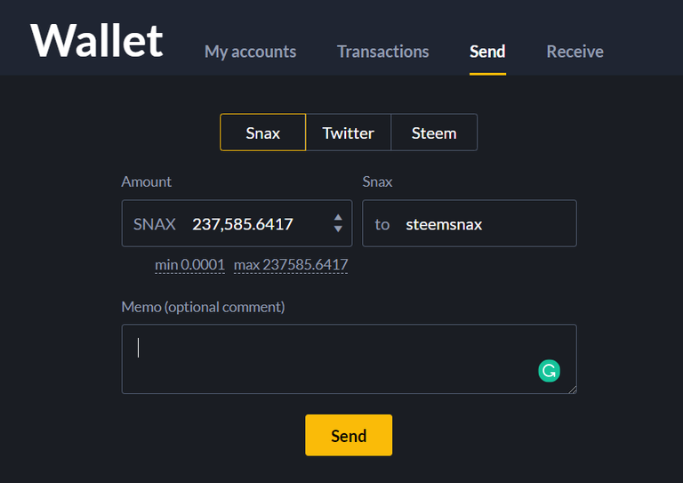Click the SNAX currency prefix in amount box
Image resolution: width=683 pixels, height=483 pixels.
click(x=154, y=224)
